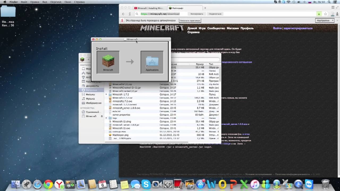340x191 pixels.
Task: Open browser hamburger menu icon
Action: point(333,8)
